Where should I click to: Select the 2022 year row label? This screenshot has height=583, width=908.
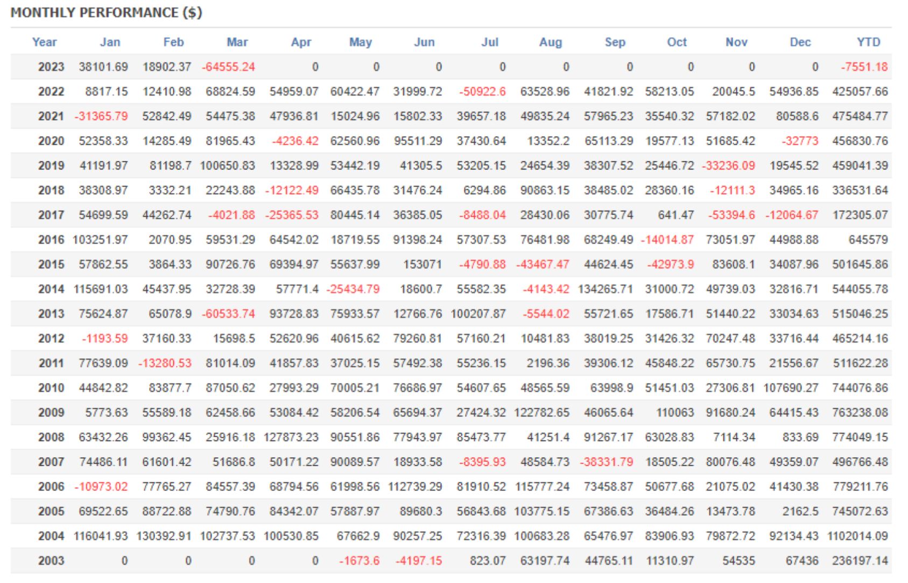[x=51, y=91]
